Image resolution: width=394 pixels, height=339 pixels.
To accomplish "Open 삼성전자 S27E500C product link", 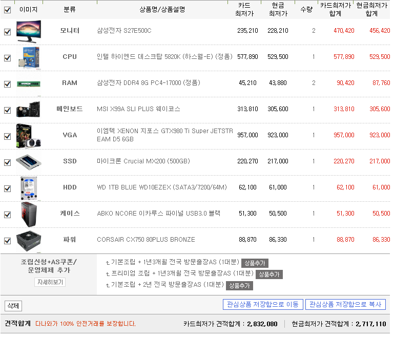I will [124, 31].
